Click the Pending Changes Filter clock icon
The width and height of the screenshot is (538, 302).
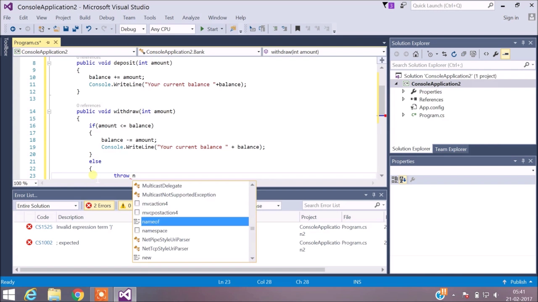coord(430,54)
